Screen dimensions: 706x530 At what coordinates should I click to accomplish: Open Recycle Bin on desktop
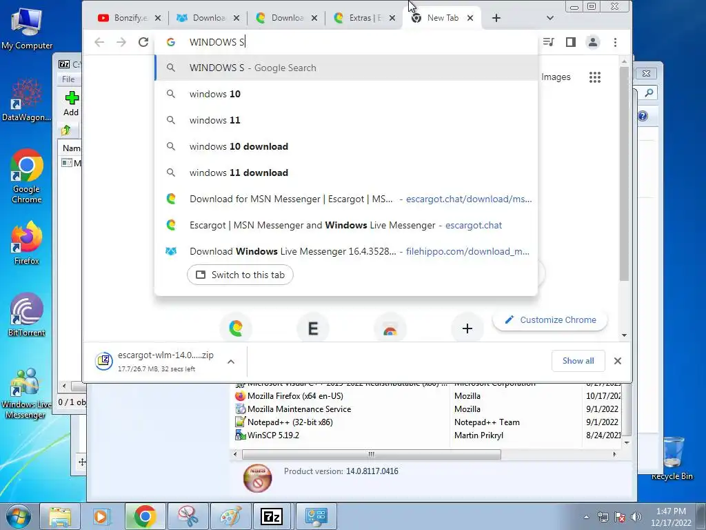click(672, 458)
